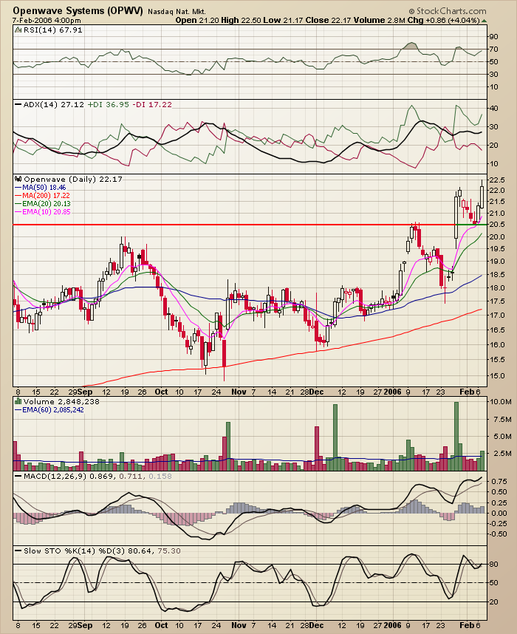Click the Openwave Systems (OPWV) title
Screen dimensions: 517x634
[x=78, y=11]
